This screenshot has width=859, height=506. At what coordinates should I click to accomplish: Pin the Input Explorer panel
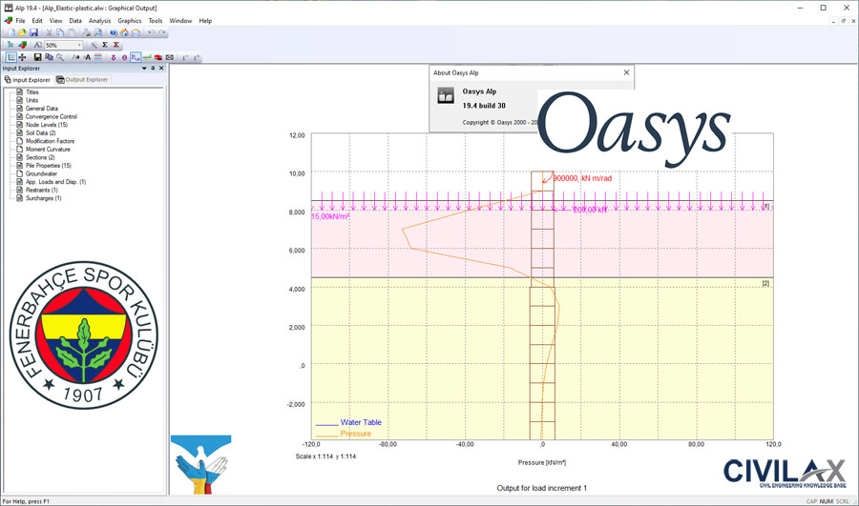point(153,69)
